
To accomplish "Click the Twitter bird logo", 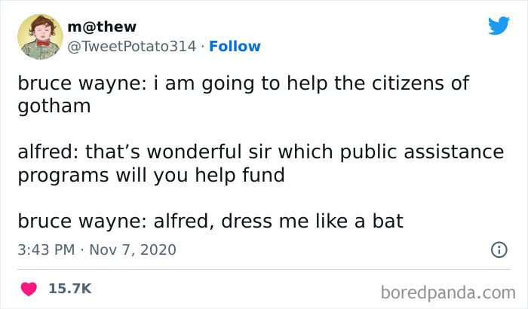I will click(x=499, y=26).
